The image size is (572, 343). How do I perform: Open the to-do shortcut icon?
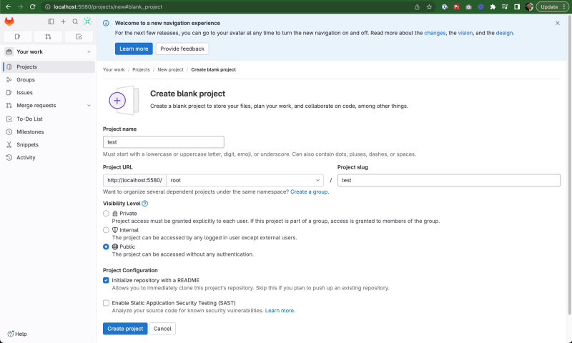click(x=79, y=36)
